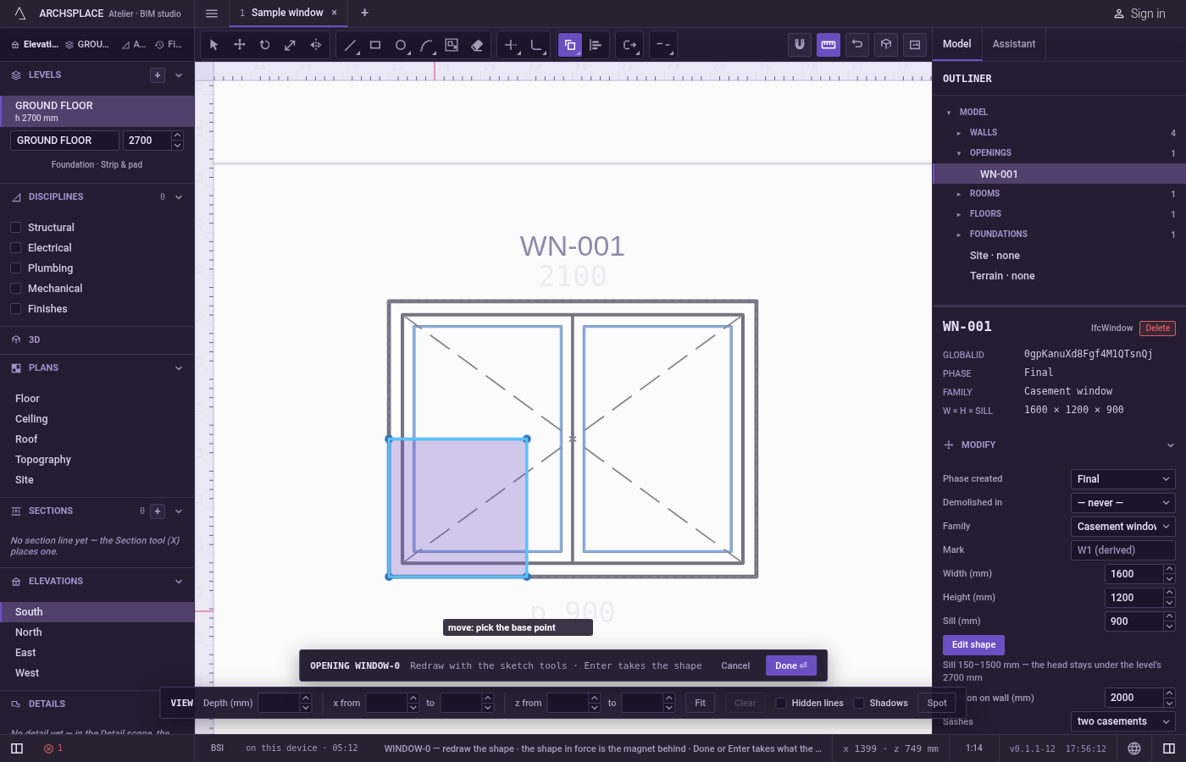The width and height of the screenshot is (1186, 762).
Task: Toggle the ruler measurement button
Action: coord(829,45)
